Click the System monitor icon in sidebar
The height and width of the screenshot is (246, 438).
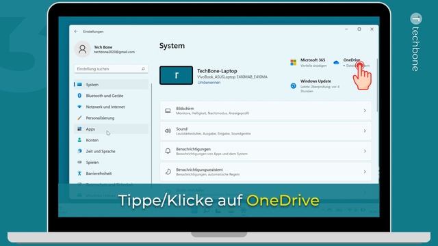tap(79, 85)
